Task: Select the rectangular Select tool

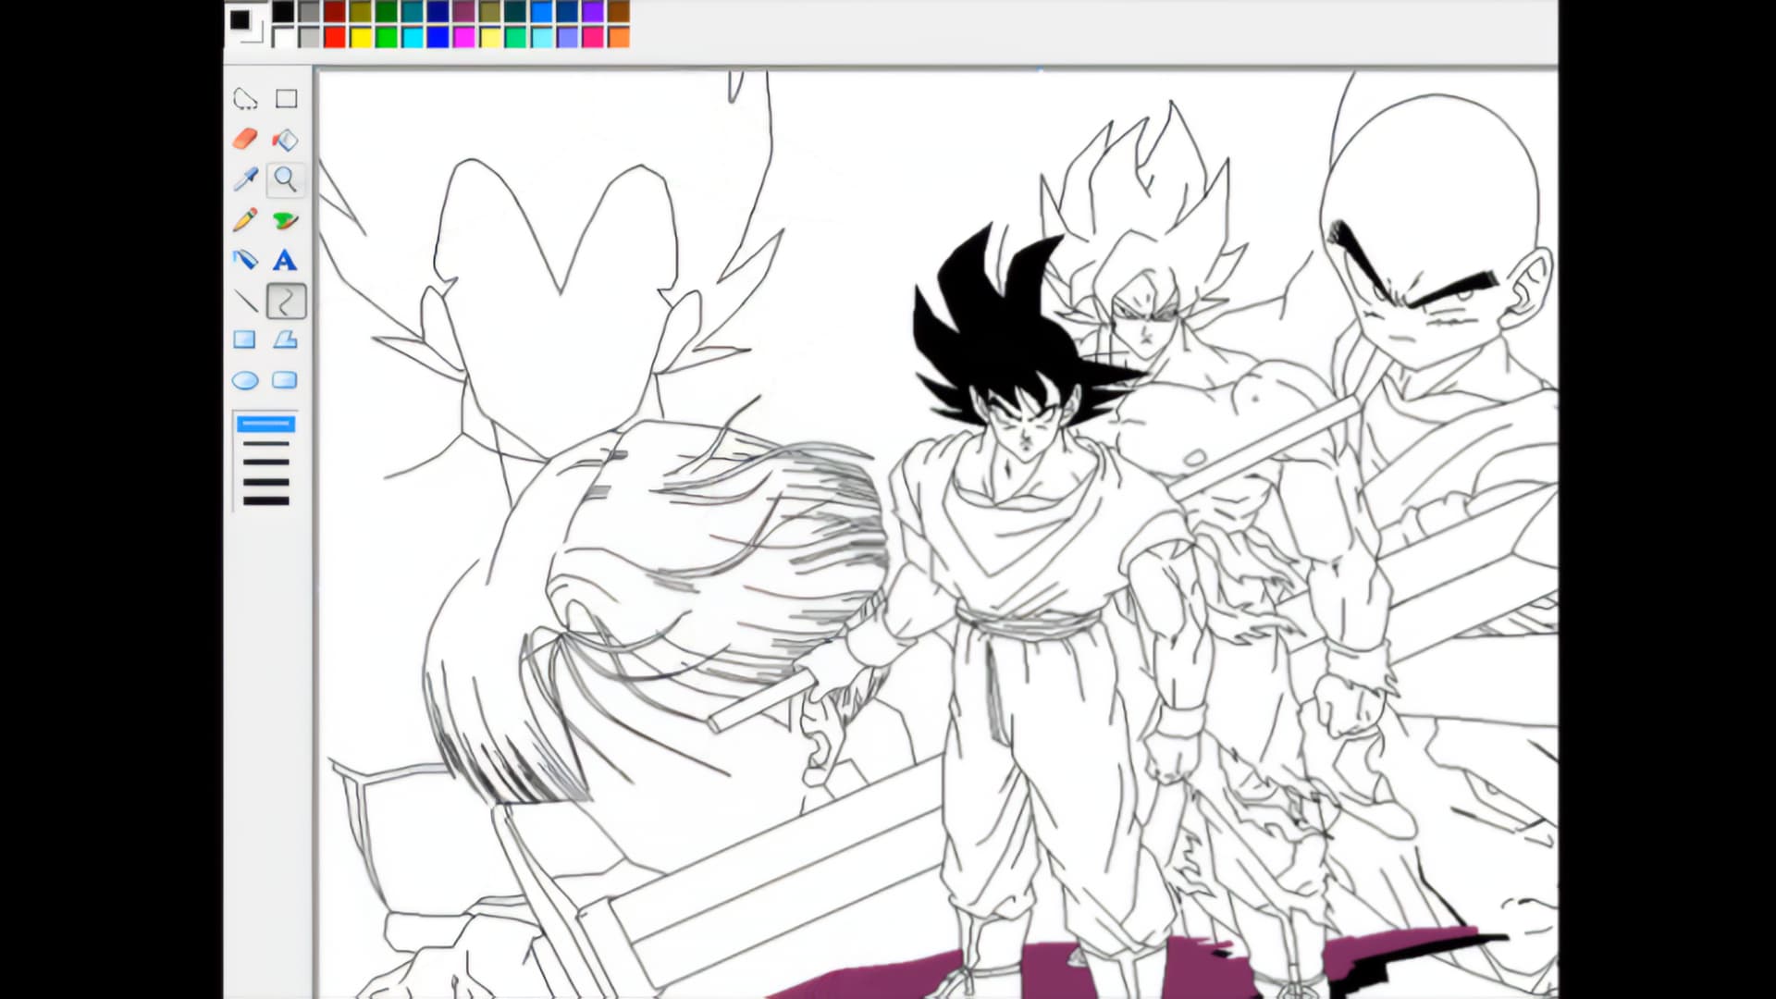Action: (x=286, y=98)
